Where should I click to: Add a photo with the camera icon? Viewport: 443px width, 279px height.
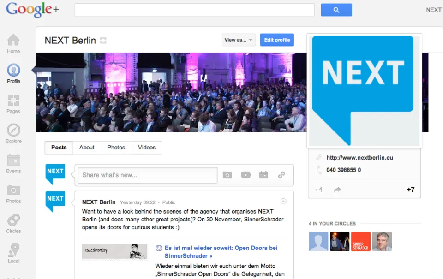pyautogui.click(x=227, y=175)
